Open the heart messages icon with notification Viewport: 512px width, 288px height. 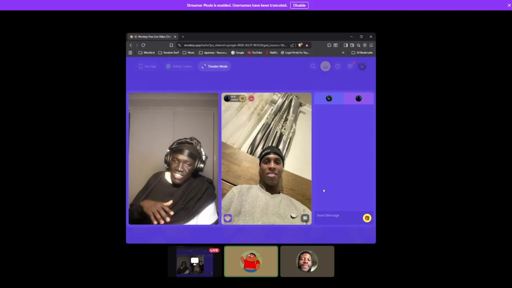350,66
